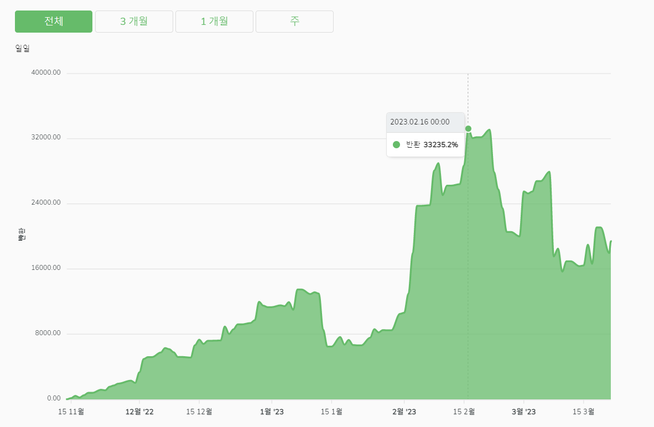Click the green series dot in tooltip
This screenshot has width=654, height=427.
pyautogui.click(x=396, y=145)
